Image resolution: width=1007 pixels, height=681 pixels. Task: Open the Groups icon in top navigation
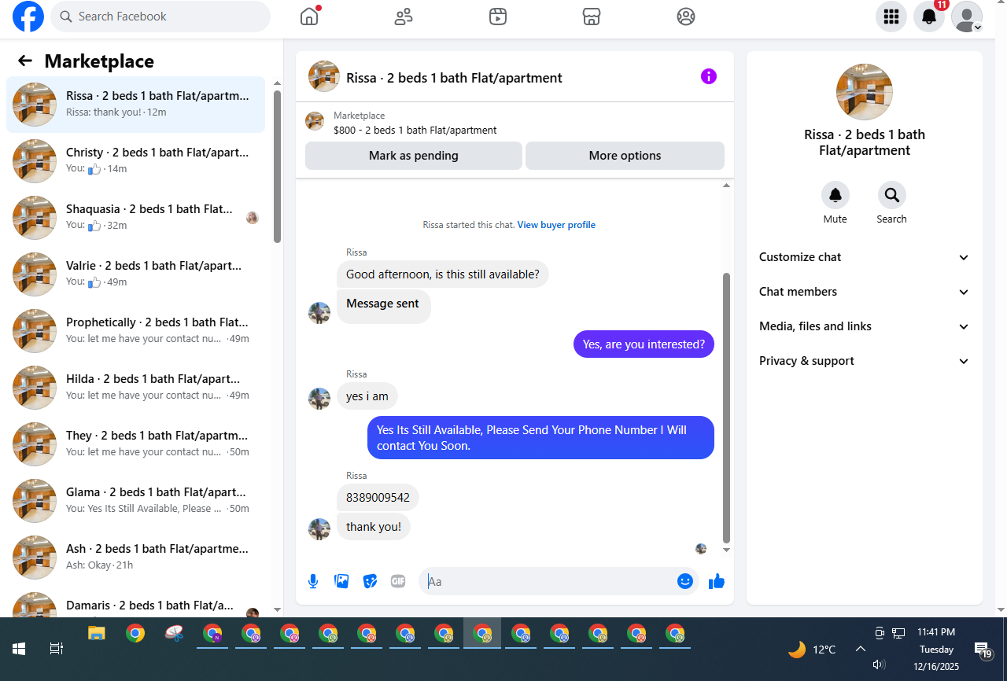pyautogui.click(x=686, y=17)
